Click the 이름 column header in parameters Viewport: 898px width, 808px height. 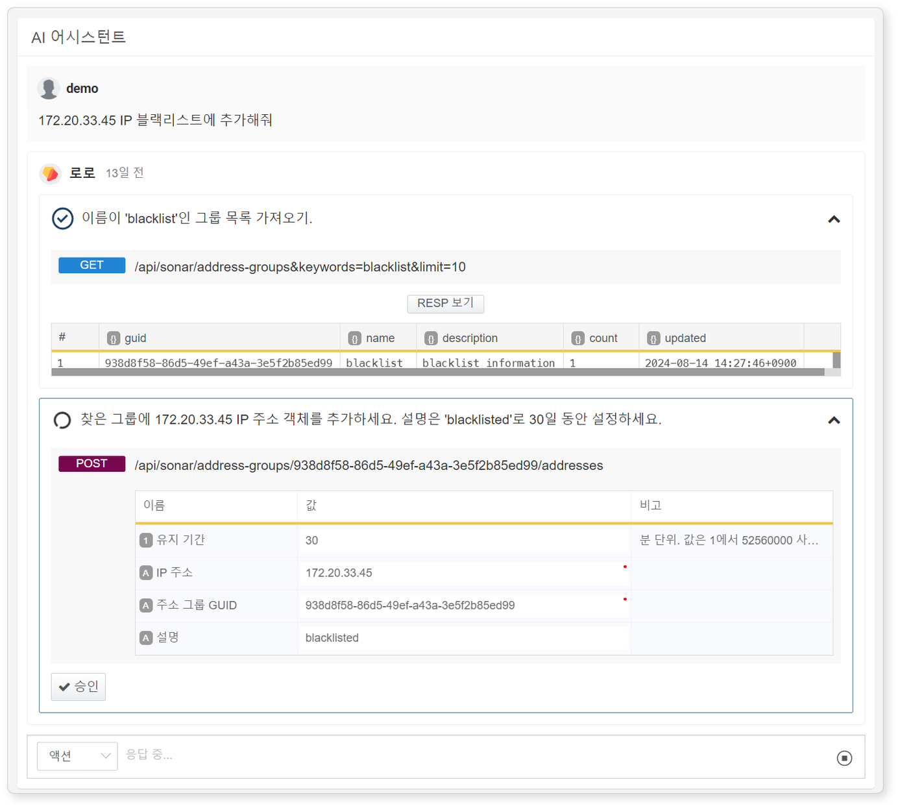(x=216, y=506)
